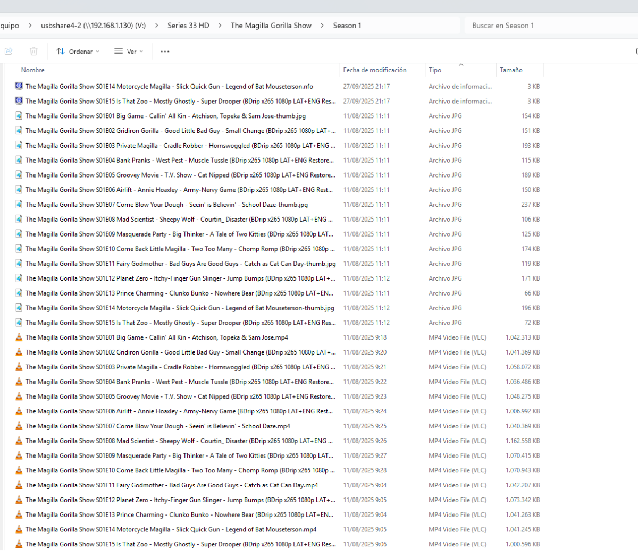
Task: Click the VLC cone icon of S01E01 Big Game mp4
Action: point(19,337)
